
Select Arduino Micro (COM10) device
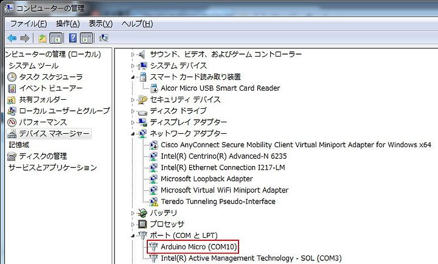198,247
